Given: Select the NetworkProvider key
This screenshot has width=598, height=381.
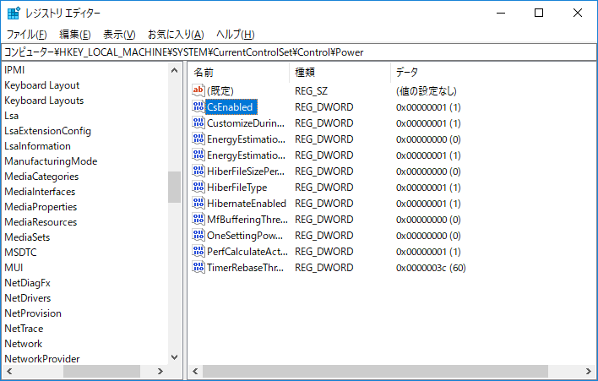Looking at the screenshot, I should 42,359.
